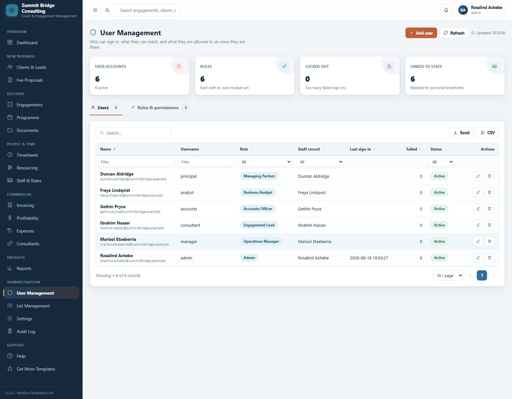
Task: Export users to Excel
Action: [461, 133]
